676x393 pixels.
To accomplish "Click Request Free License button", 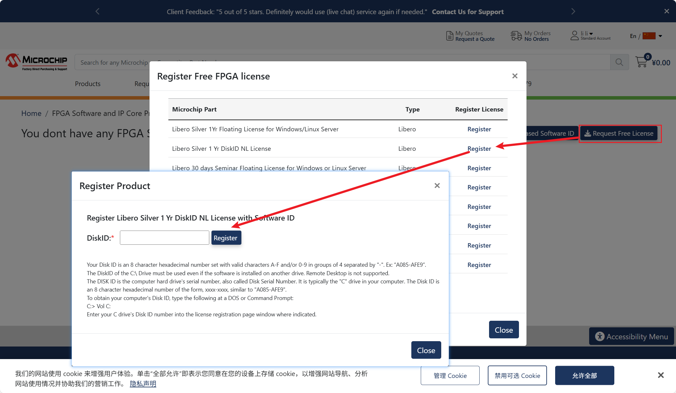I will pos(619,134).
